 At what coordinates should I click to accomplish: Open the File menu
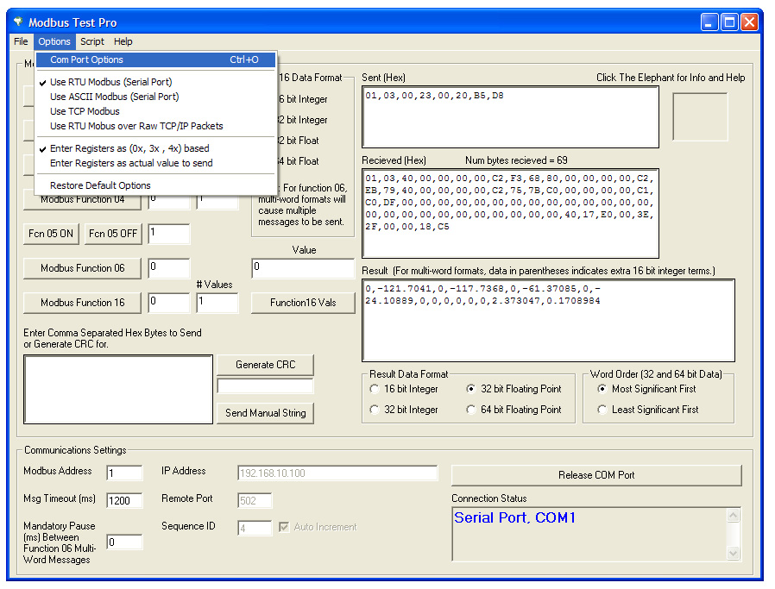point(21,41)
